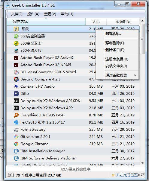Click the 硕鼠 program icon
The image size is (149, 181).
pos(16,29)
